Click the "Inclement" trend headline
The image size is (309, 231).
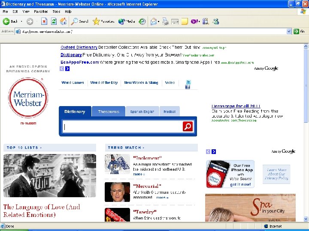point(147,158)
